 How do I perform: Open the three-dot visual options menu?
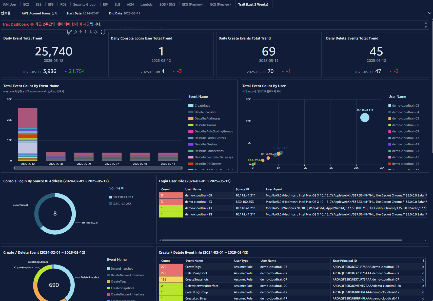pos(102,32)
